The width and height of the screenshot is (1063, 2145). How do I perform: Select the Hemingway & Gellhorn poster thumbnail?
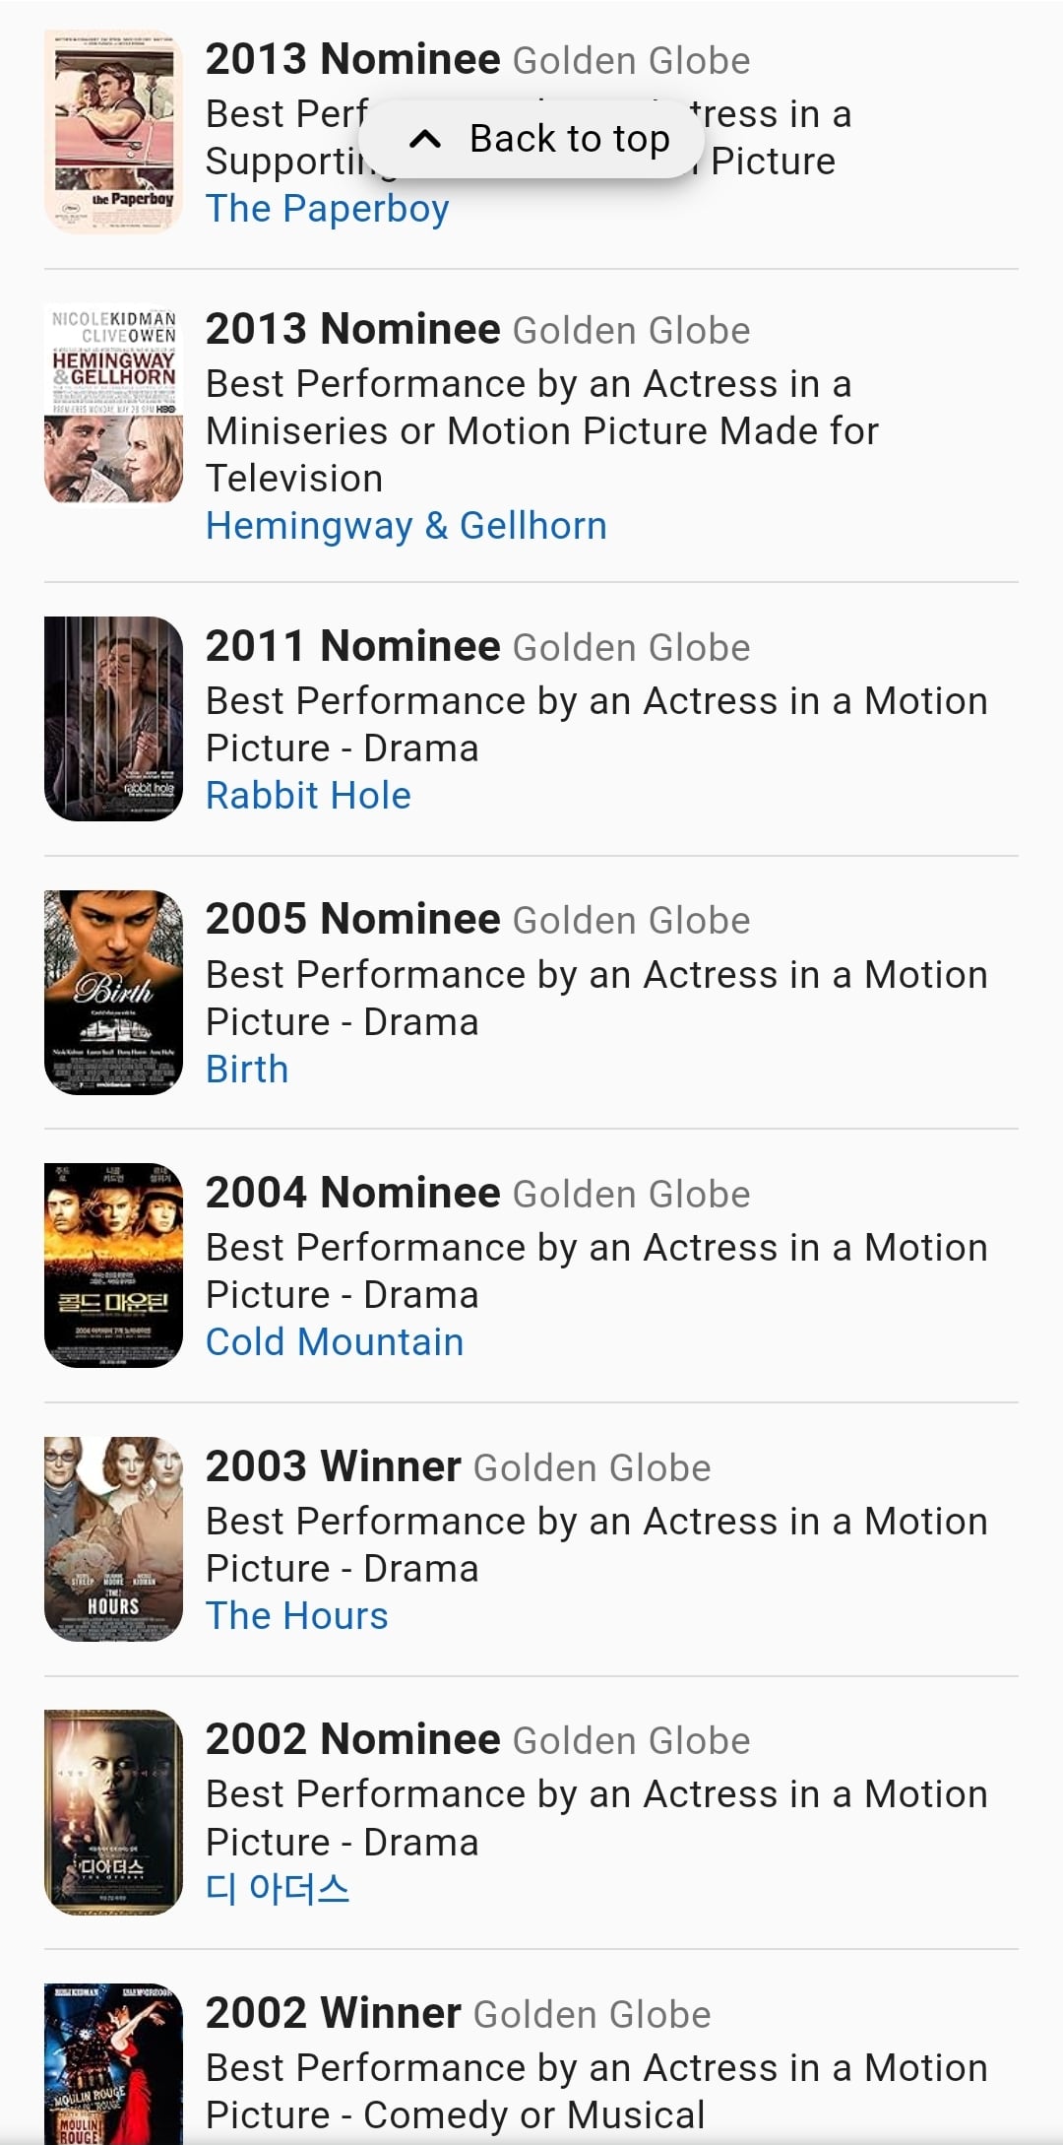pyautogui.click(x=114, y=403)
